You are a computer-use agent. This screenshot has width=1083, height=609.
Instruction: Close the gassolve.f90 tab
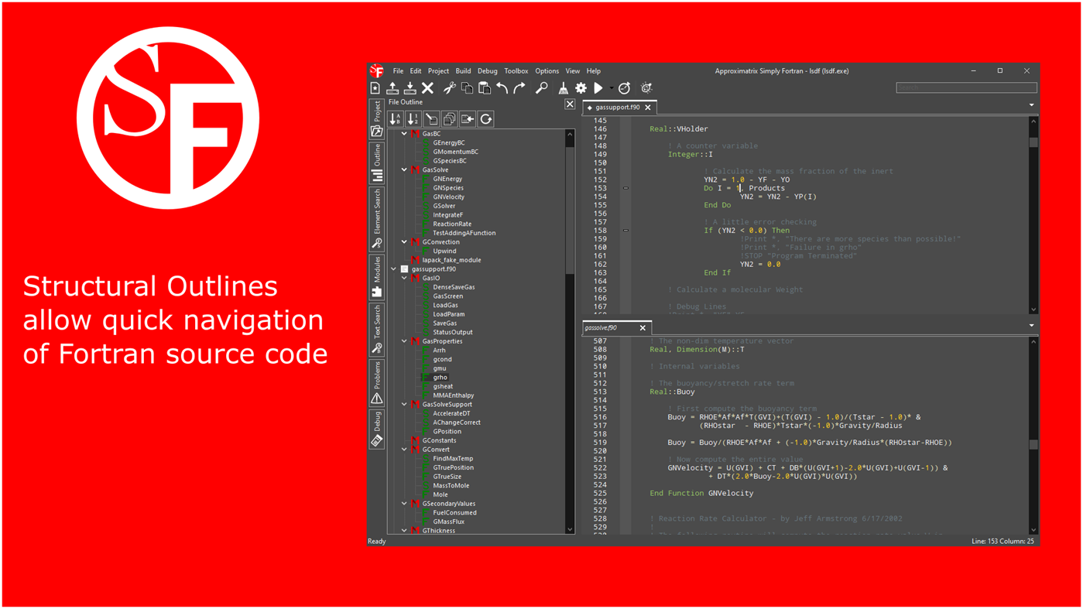point(643,328)
